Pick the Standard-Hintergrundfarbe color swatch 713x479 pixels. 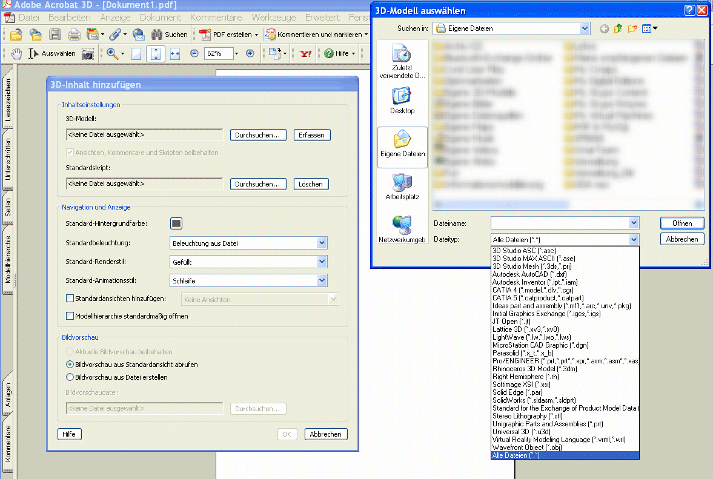pyautogui.click(x=176, y=223)
